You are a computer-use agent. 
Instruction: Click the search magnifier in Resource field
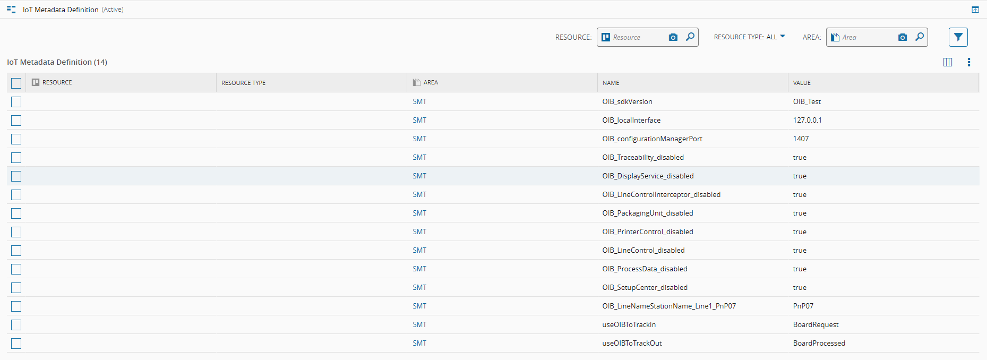coord(690,37)
